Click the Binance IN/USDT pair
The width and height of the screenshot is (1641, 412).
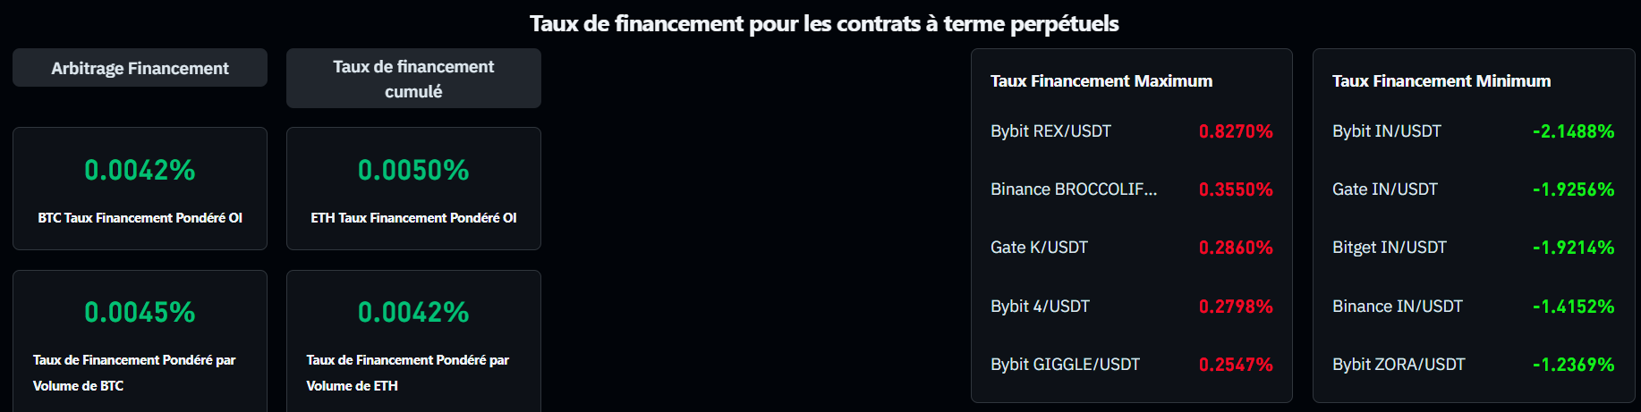(1398, 307)
